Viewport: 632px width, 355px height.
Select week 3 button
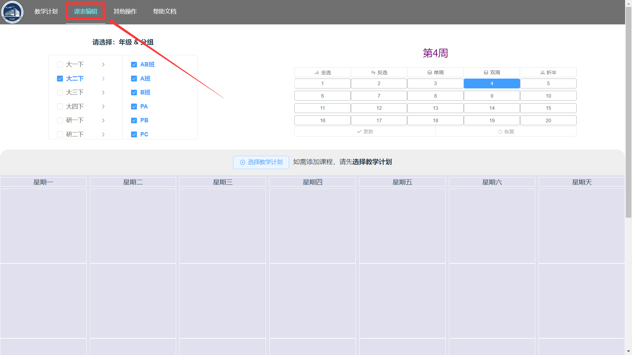[x=435, y=83]
